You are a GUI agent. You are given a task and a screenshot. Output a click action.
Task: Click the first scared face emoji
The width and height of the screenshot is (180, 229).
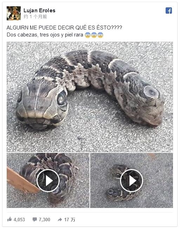click(88, 35)
